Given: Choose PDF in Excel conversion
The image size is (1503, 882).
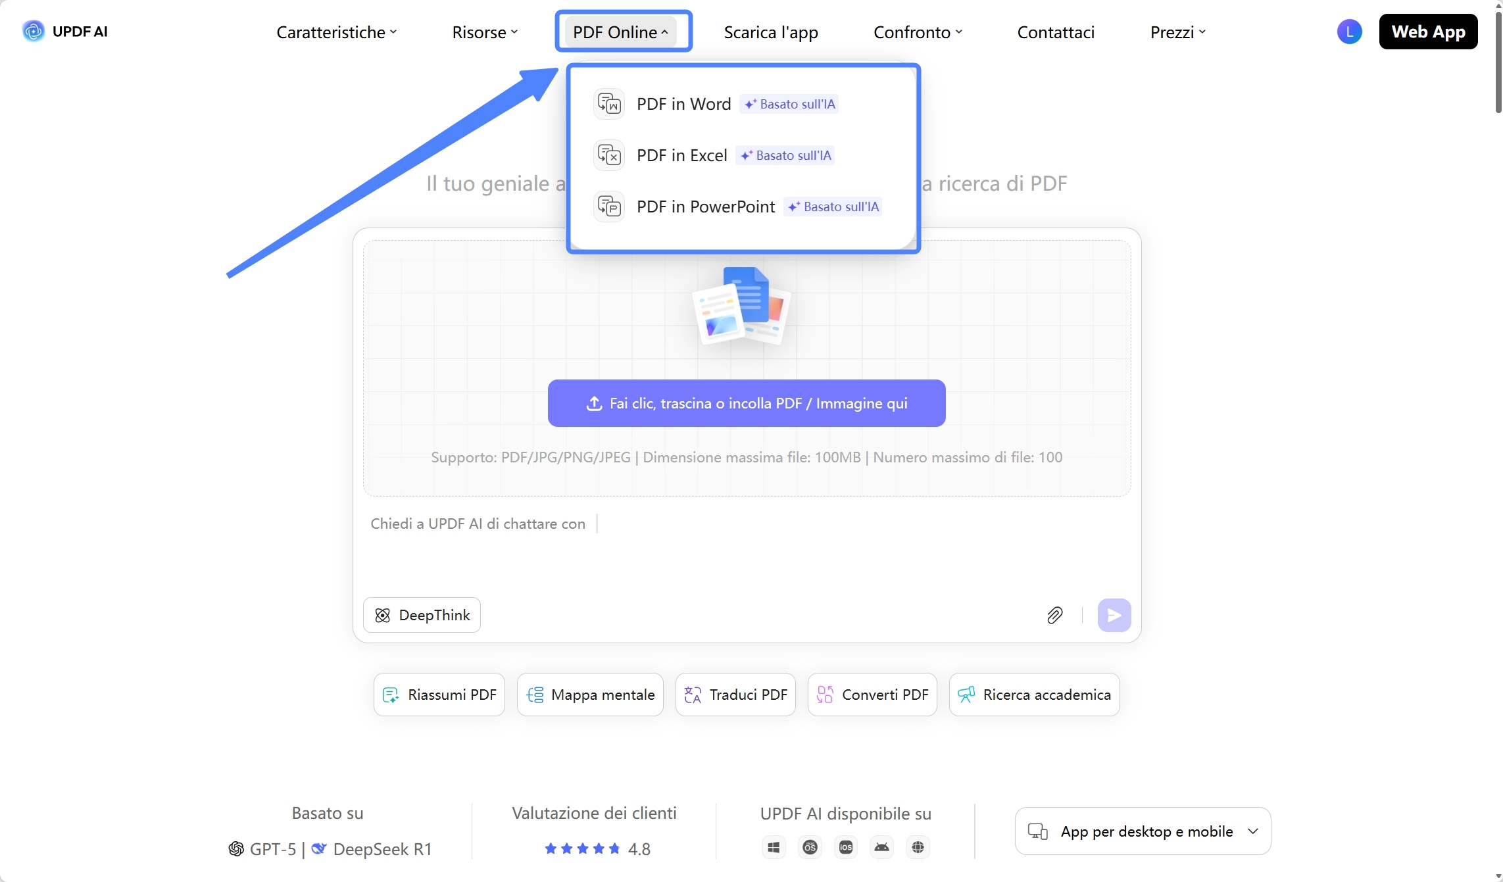Looking at the screenshot, I should (682, 155).
